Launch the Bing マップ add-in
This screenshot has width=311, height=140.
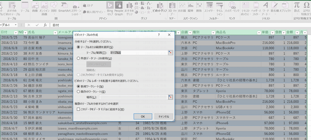(x=110, y=9)
